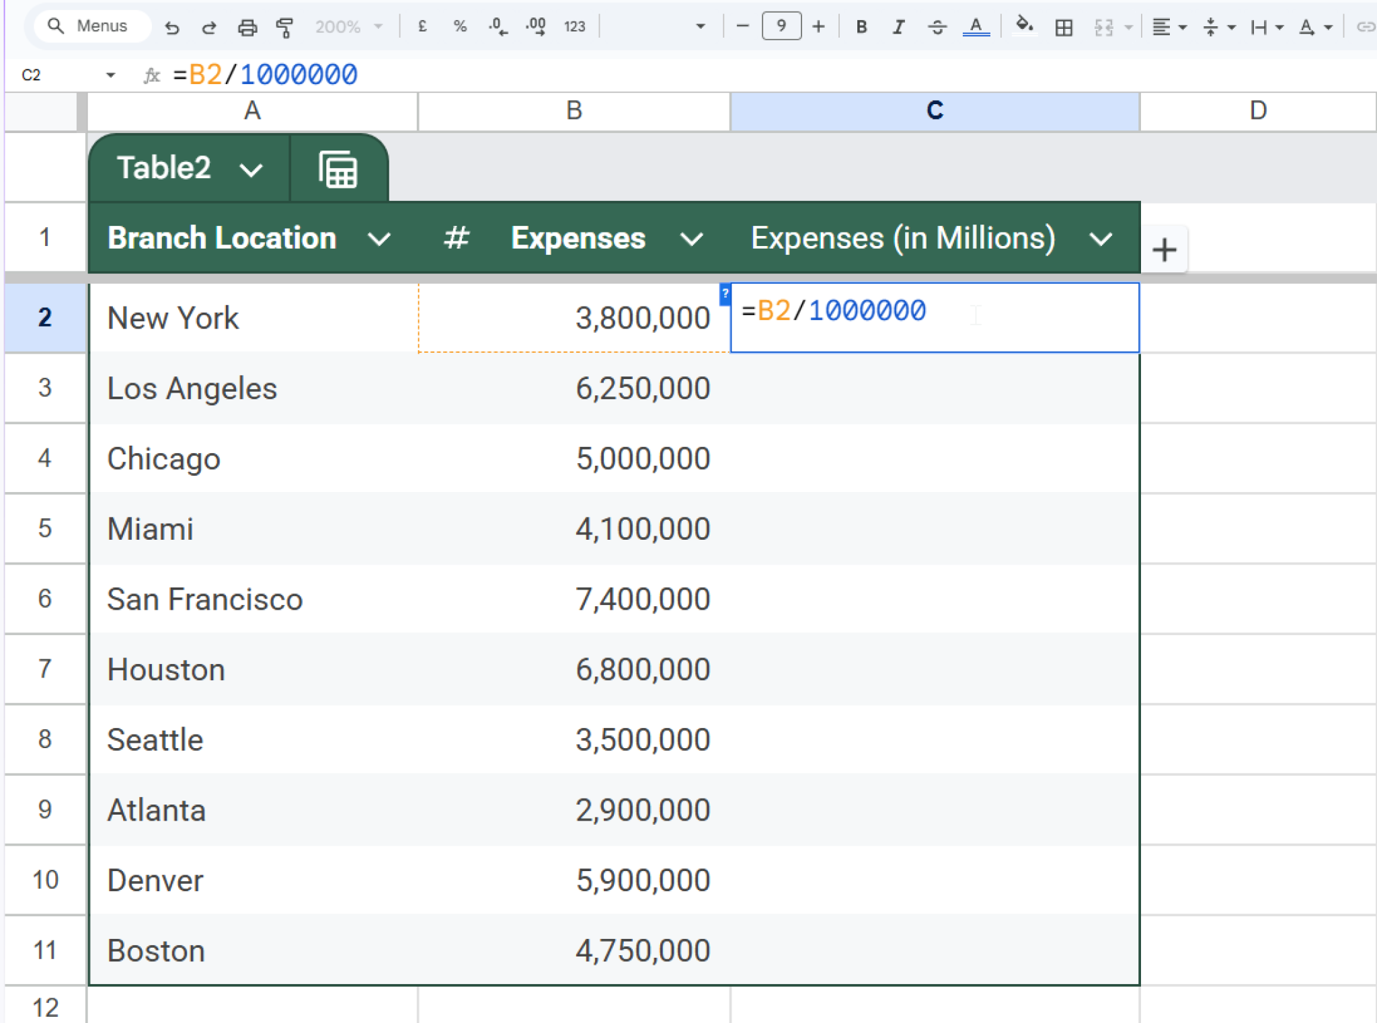
Task: Increase the font size by one
Action: coord(818,27)
